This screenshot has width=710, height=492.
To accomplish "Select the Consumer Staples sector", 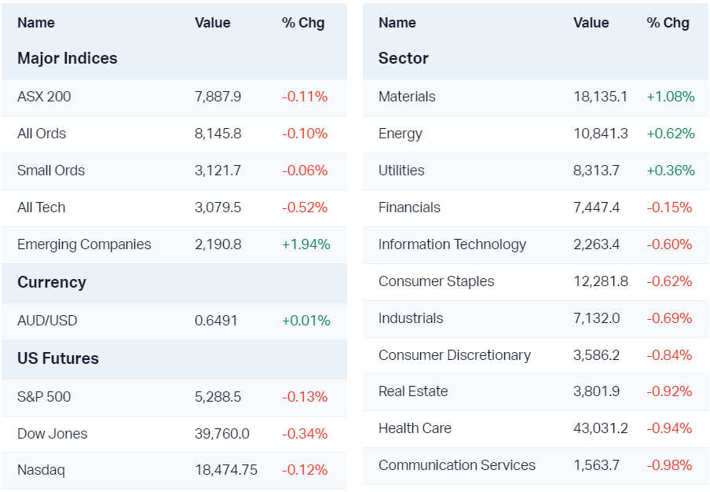I will point(437,281).
